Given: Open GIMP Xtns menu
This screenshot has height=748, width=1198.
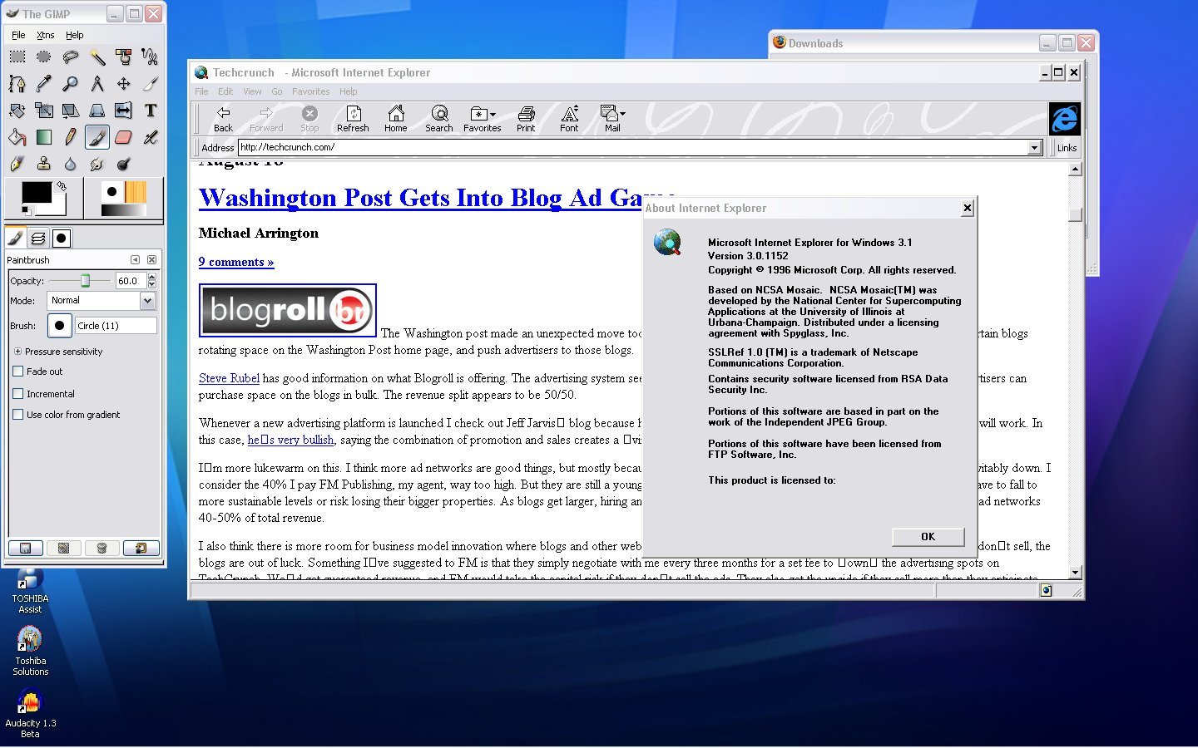Looking at the screenshot, I should [46, 35].
